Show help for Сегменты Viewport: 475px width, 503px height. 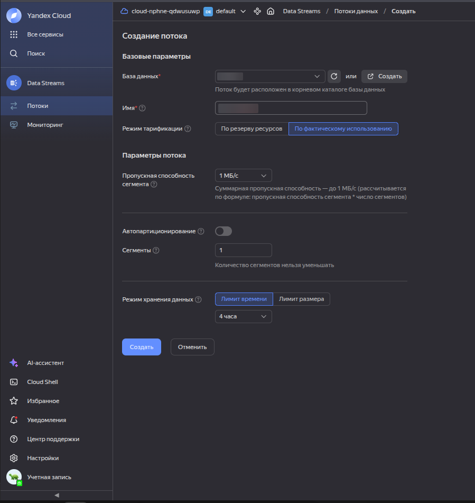(156, 250)
